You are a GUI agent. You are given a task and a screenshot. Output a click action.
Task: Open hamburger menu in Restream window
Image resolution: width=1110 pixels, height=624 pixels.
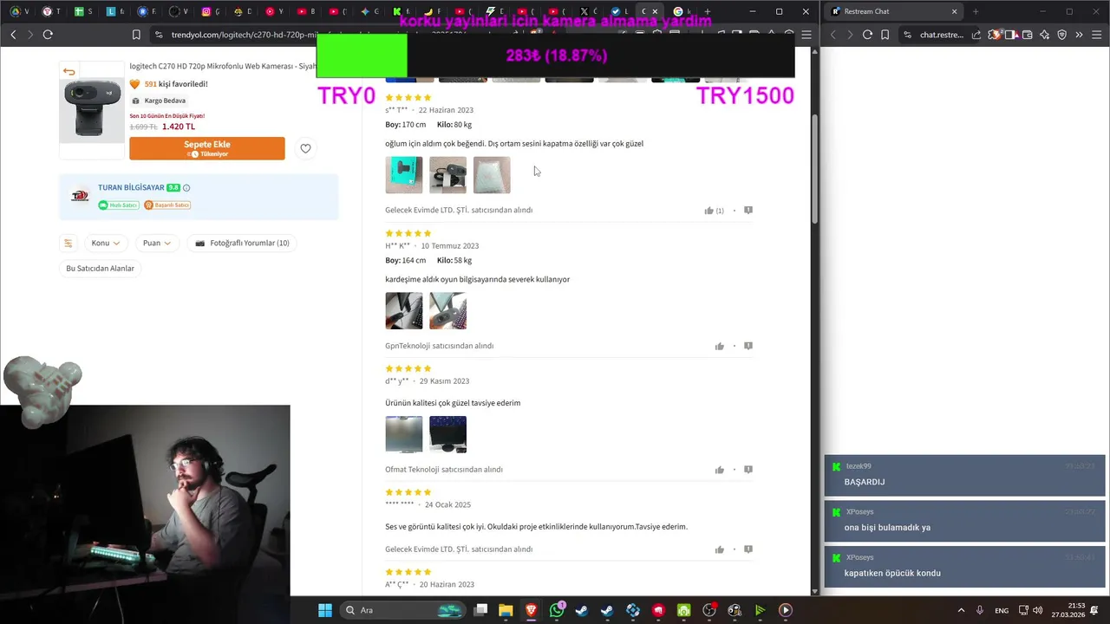[x=1097, y=35]
